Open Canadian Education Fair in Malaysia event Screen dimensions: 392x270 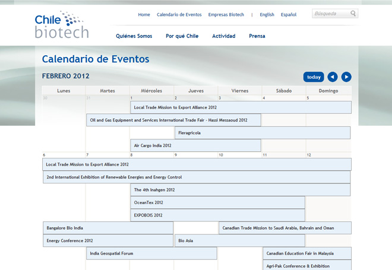tap(307, 253)
